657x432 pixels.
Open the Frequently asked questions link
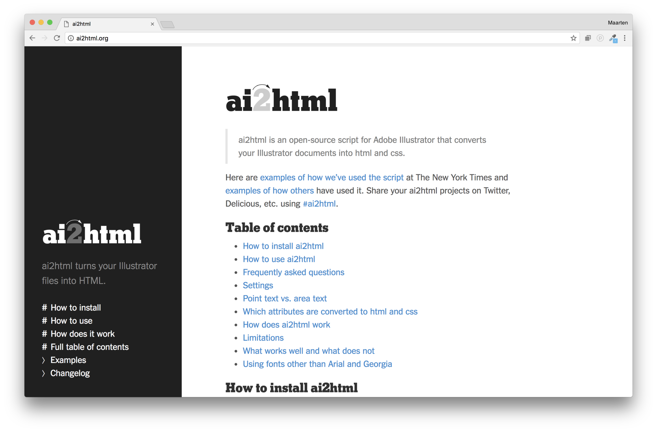293,272
